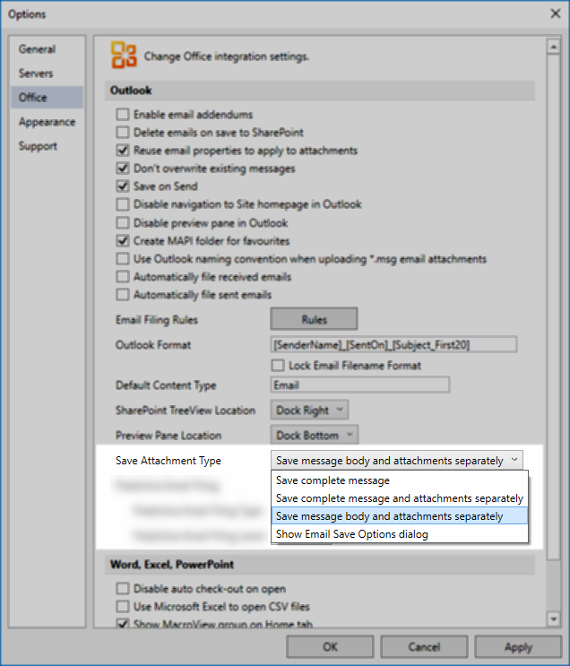
Task: Click the Outlook section header
Action: [320, 91]
